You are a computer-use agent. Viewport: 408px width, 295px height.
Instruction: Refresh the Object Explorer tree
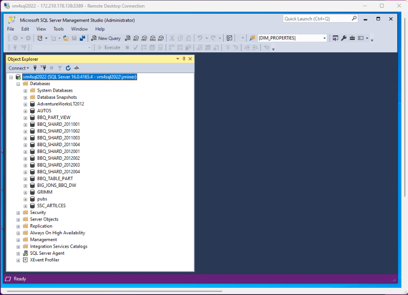68,68
